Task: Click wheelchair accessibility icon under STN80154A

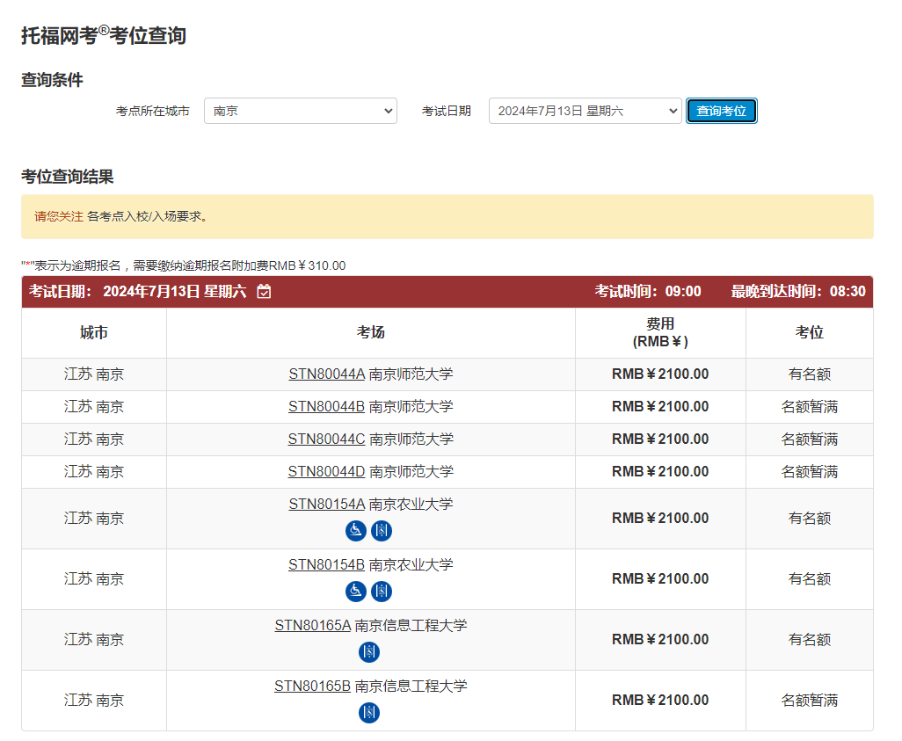Action: [355, 530]
